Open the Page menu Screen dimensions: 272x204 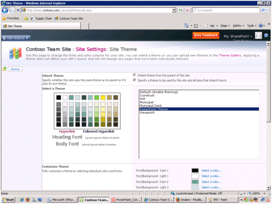point(225,26)
